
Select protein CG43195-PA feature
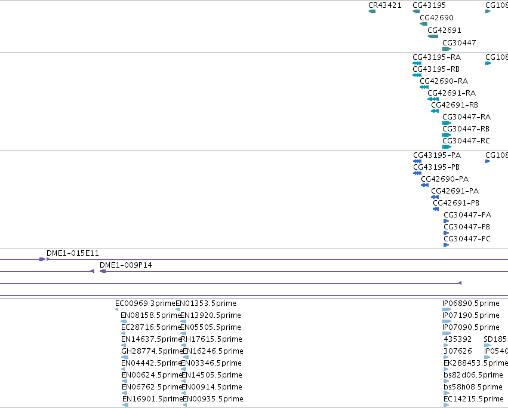pos(417,161)
